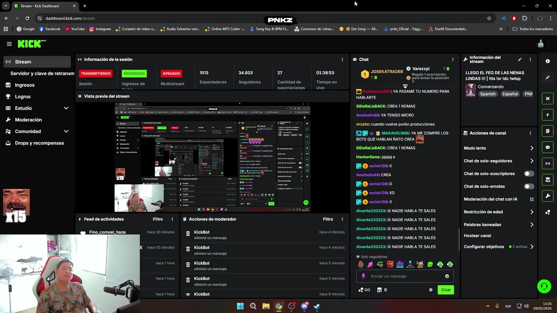
Task: Toggle Chat de solo-emotes switch
Action: tap(529, 186)
